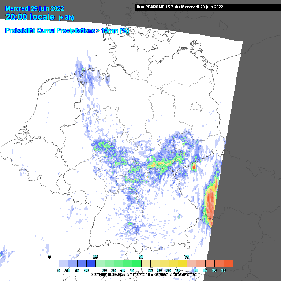Image resolution: width=281 pixels, height=281 pixels.
Task: Click the white 0–5% legend swatch
Action: (54, 263)
